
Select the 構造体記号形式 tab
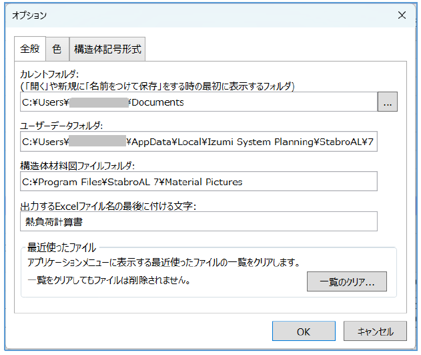coord(107,49)
